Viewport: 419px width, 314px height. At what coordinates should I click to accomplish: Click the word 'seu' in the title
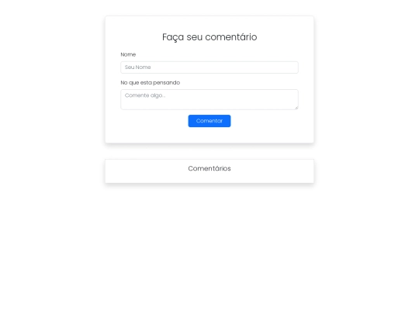[195, 37]
